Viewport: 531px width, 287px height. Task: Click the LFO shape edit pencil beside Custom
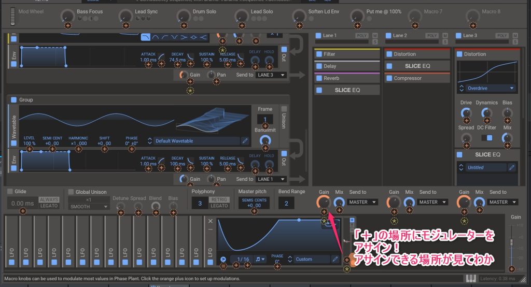coord(335,259)
